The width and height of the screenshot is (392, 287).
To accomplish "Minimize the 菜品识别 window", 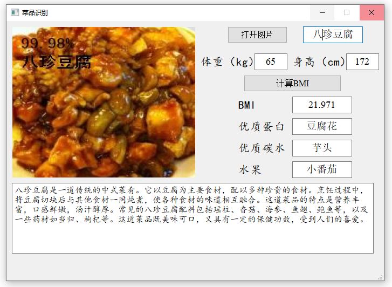I will tap(322, 12).
